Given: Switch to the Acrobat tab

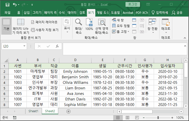Looking at the screenshot, I should tap(128, 13).
